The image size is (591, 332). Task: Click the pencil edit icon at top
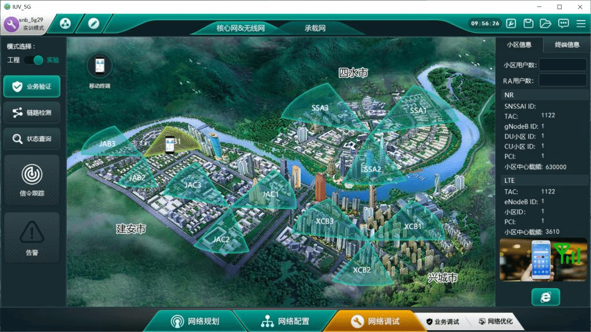click(93, 24)
